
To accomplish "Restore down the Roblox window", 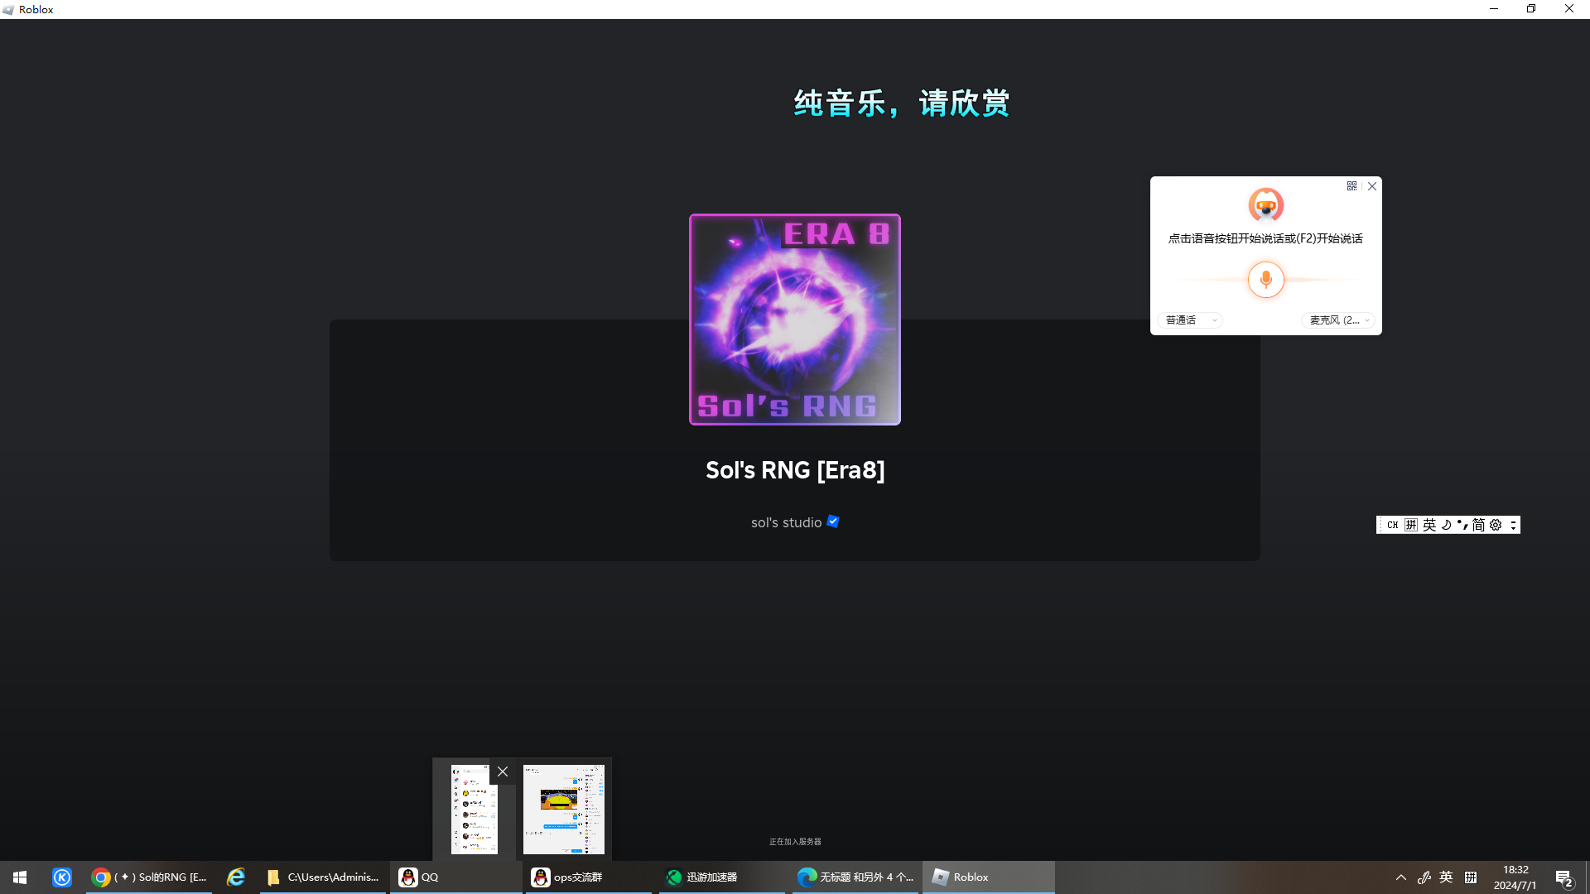I will (1531, 9).
